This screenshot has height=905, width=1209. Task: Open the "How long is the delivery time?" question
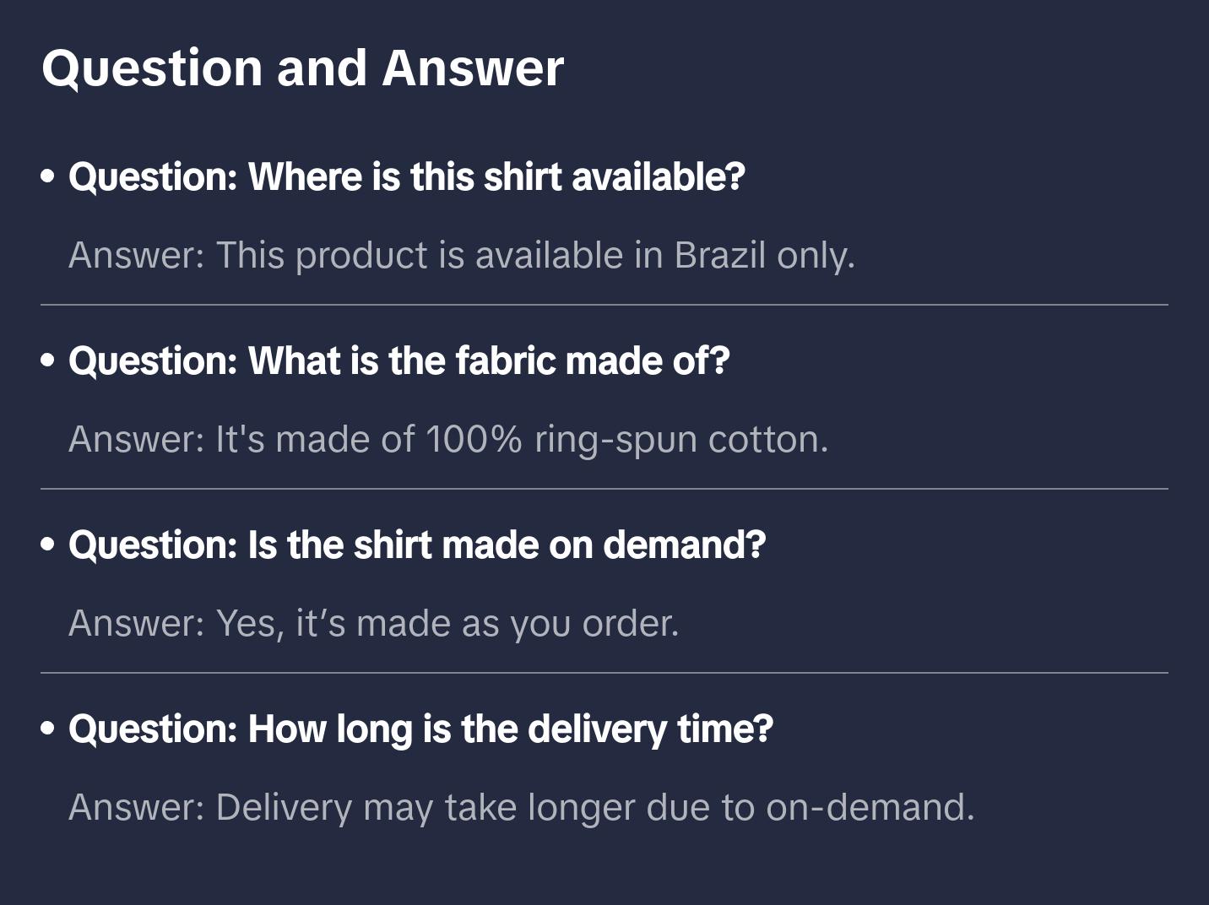(x=420, y=729)
